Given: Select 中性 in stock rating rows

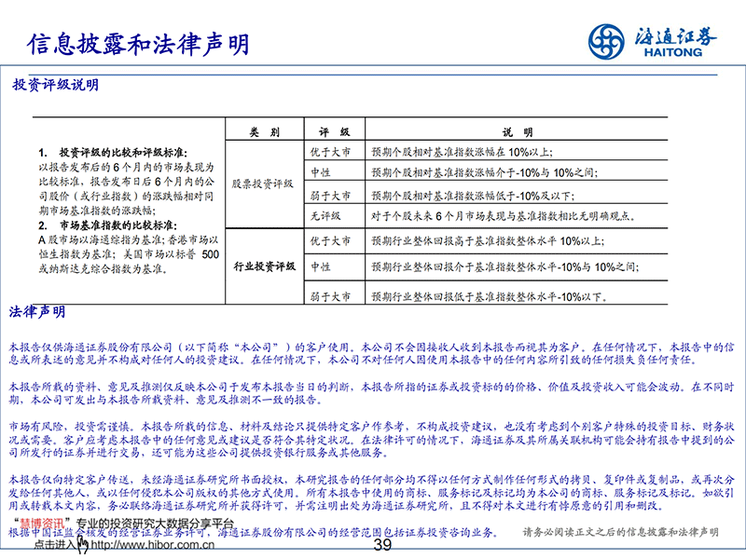Looking at the screenshot, I should (x=321, y=172).
